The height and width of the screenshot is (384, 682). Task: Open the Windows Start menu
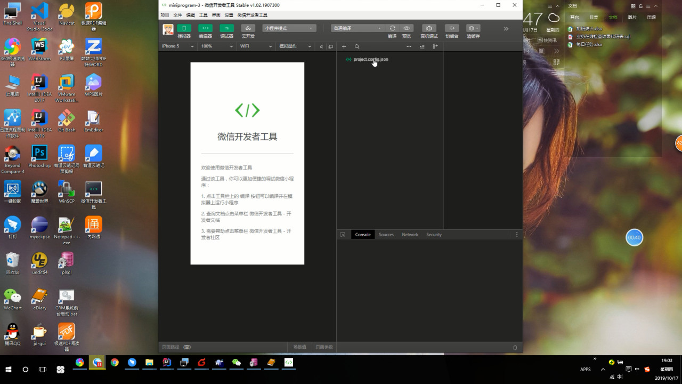click(x=9, y=370)
